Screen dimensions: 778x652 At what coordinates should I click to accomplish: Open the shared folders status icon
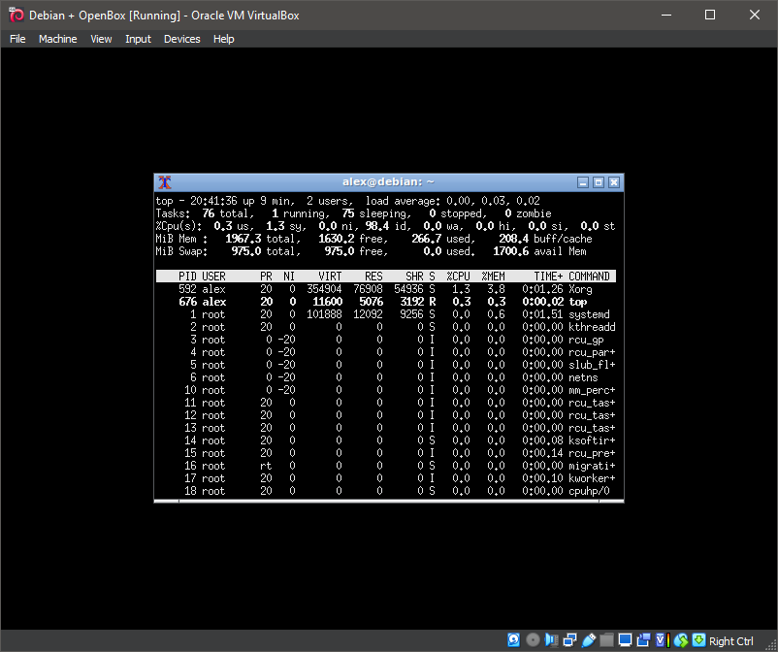click(606, 640)
